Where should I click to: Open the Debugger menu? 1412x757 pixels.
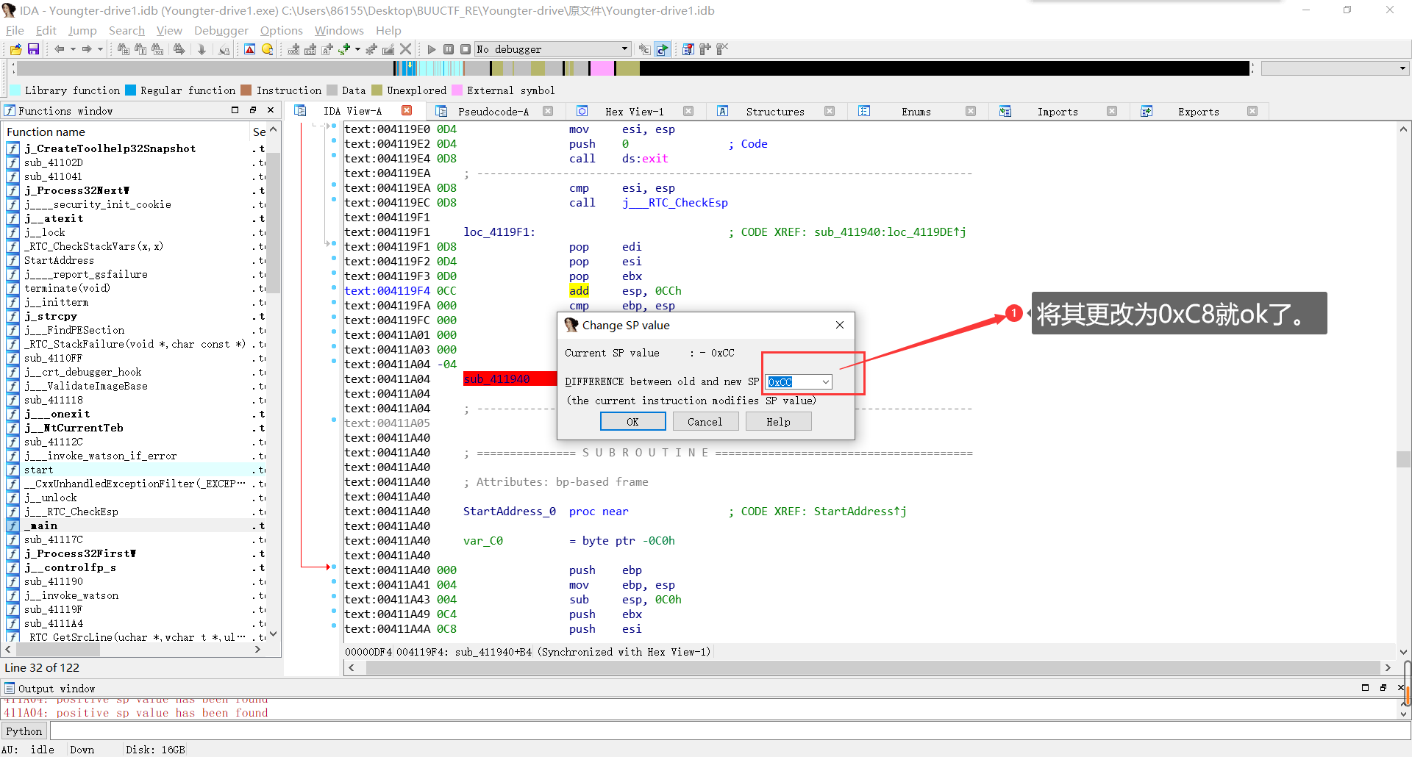tap(221, 30)
